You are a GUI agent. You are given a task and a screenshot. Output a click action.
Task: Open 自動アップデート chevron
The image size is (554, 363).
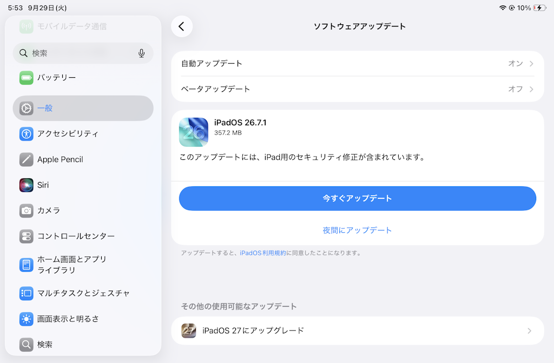point(531,64)
